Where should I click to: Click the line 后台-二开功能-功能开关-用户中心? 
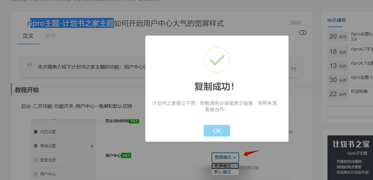(x=77, y=106)
